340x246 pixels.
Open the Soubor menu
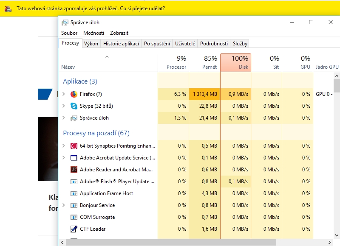[69, 33]
